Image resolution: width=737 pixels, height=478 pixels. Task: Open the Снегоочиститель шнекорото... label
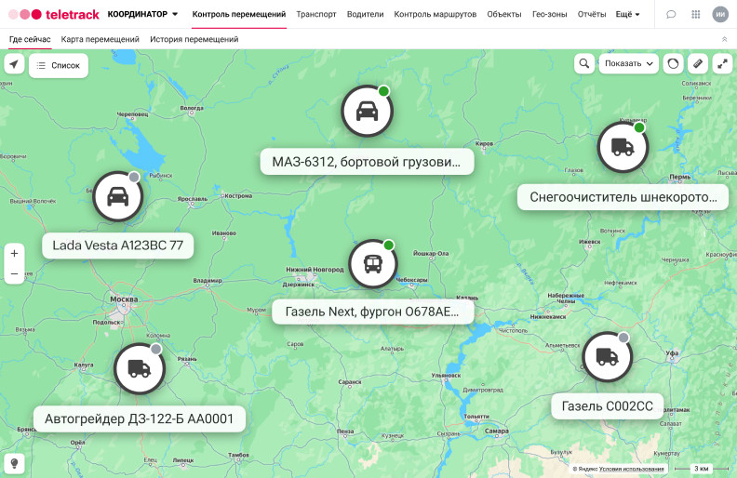623,197
